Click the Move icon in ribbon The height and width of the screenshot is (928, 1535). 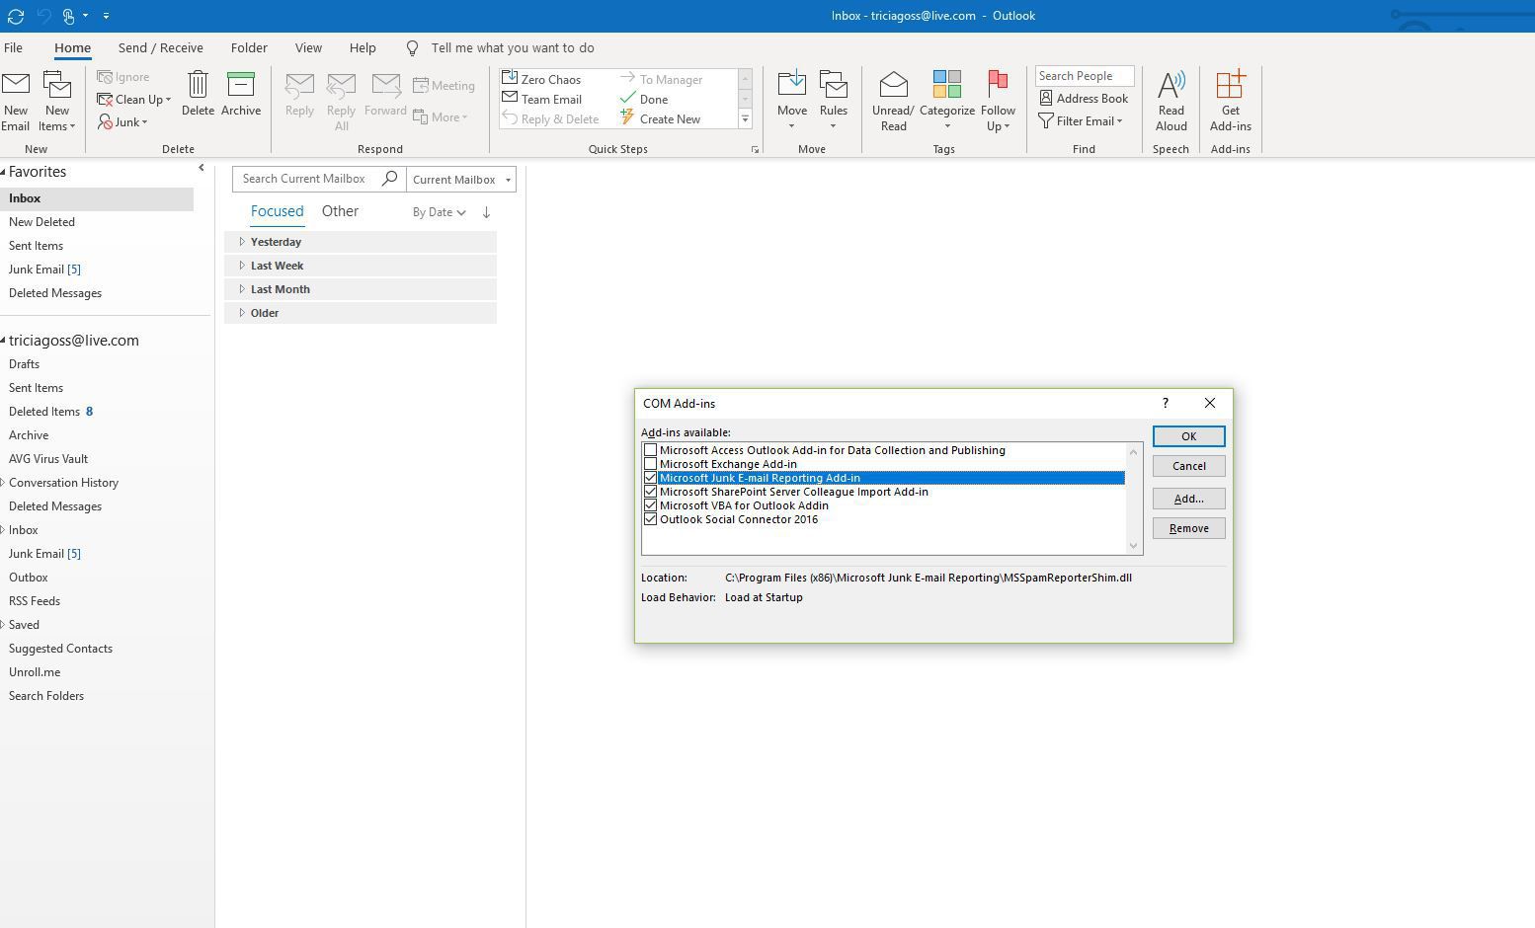click(x=791, y=85)
